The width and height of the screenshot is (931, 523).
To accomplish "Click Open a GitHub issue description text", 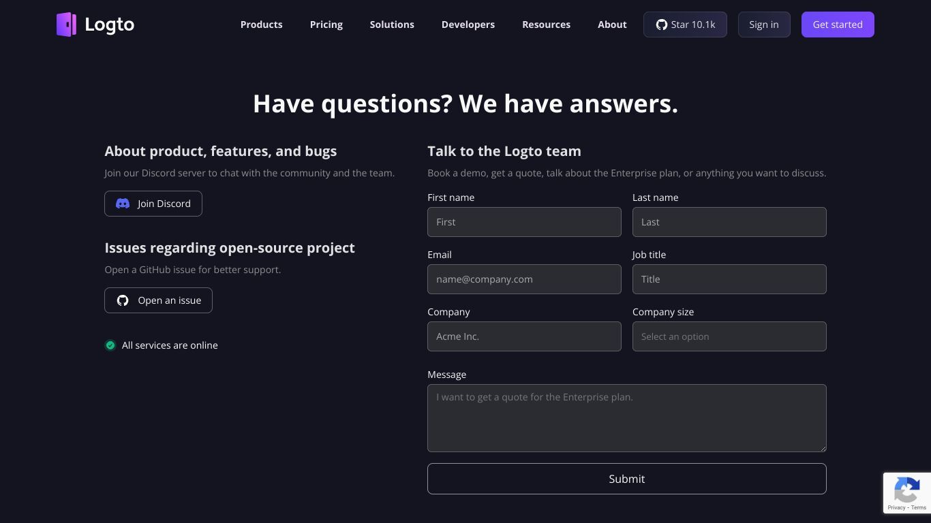I will tap(193, 270).
